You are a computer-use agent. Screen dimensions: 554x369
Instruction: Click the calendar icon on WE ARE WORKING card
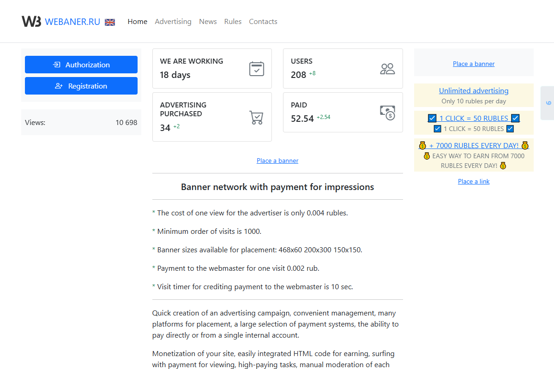(x=256, y=68)
